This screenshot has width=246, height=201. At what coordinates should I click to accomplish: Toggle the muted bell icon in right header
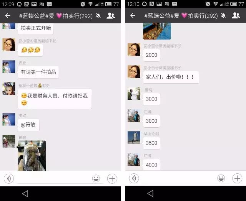(223, 16)
